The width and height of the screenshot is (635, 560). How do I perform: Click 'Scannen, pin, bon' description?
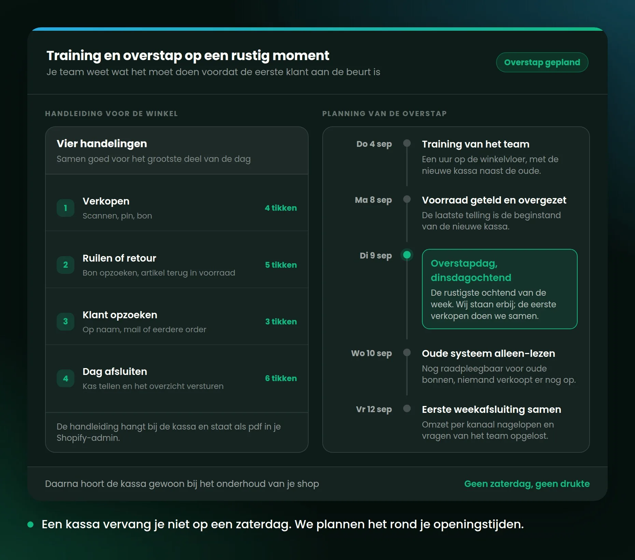coord(117,216)
